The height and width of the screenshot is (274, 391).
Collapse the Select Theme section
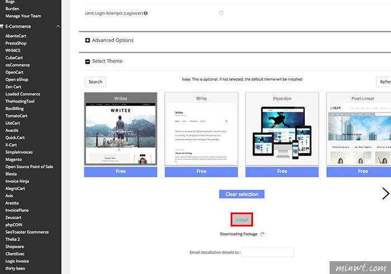click(x=88, y=62)
